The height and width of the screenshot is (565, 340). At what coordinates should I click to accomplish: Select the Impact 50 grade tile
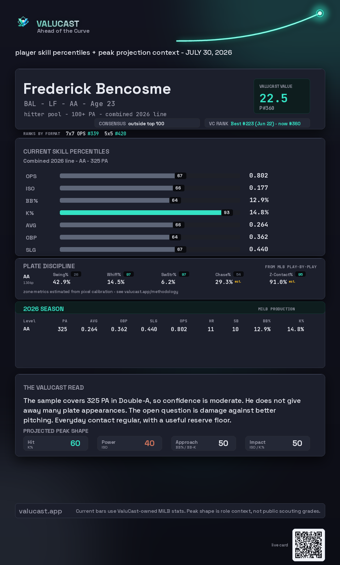(278, 443)
